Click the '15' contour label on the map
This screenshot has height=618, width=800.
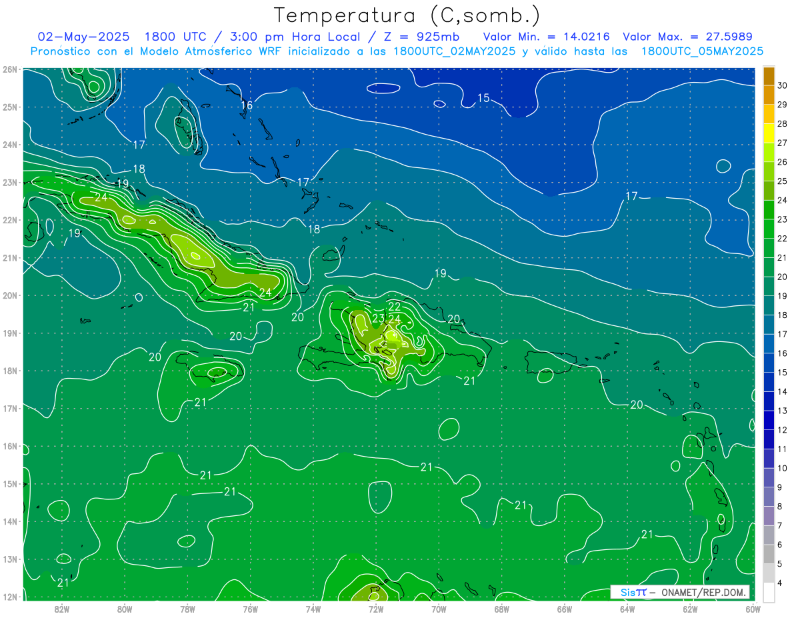483,99
